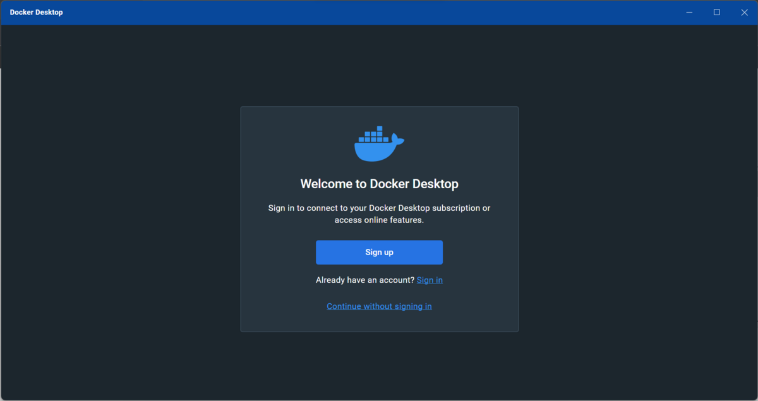Click the Docker Desktop title bar text
This screenshot has width=758, height=401.
click(36, 12)
